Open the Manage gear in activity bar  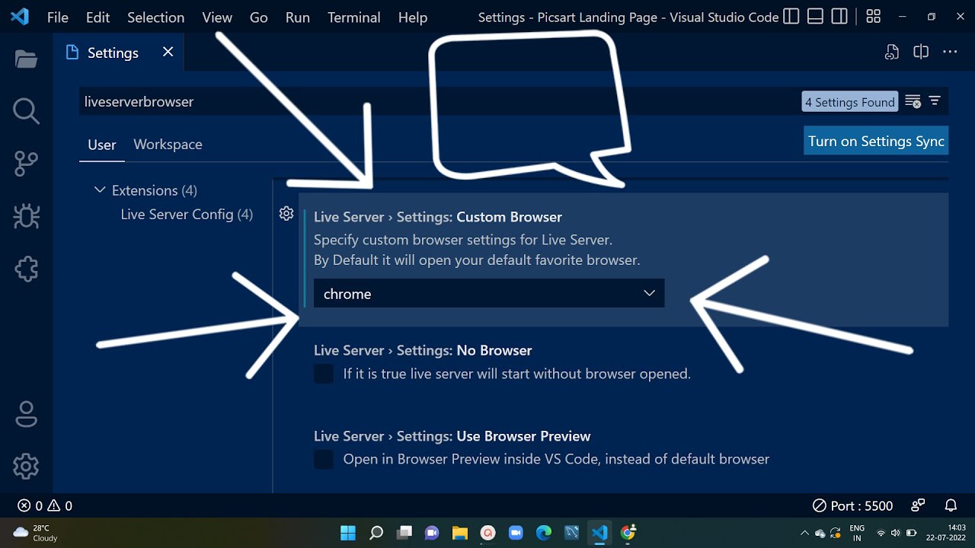[x=26, y=466]
